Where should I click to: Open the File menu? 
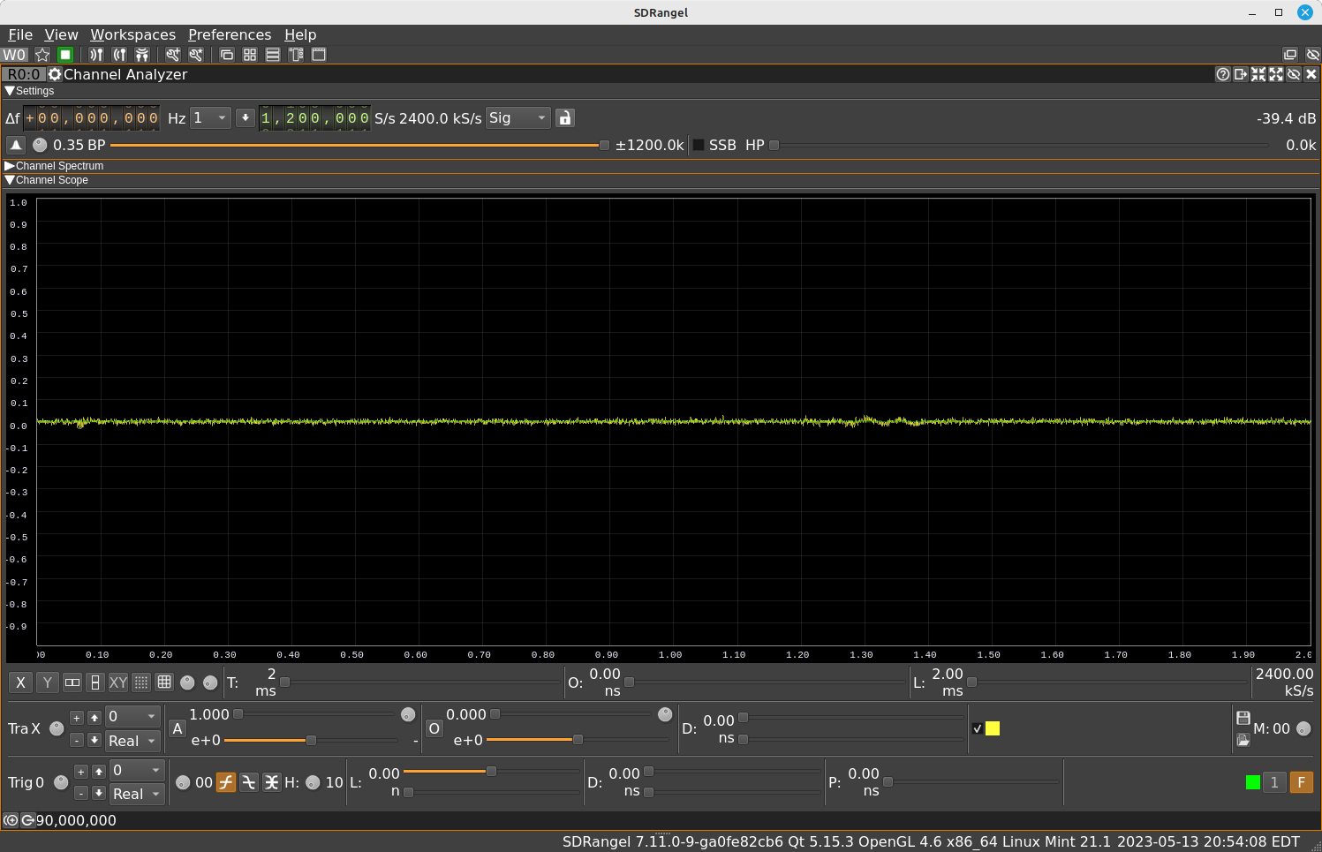coord(20,34)
